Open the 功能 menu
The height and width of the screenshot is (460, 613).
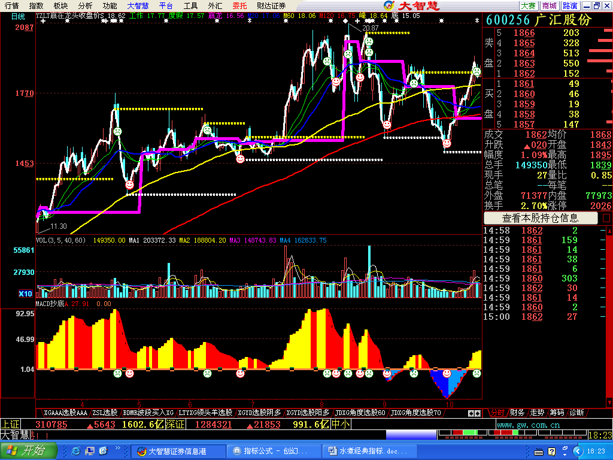tap(110, 5)
